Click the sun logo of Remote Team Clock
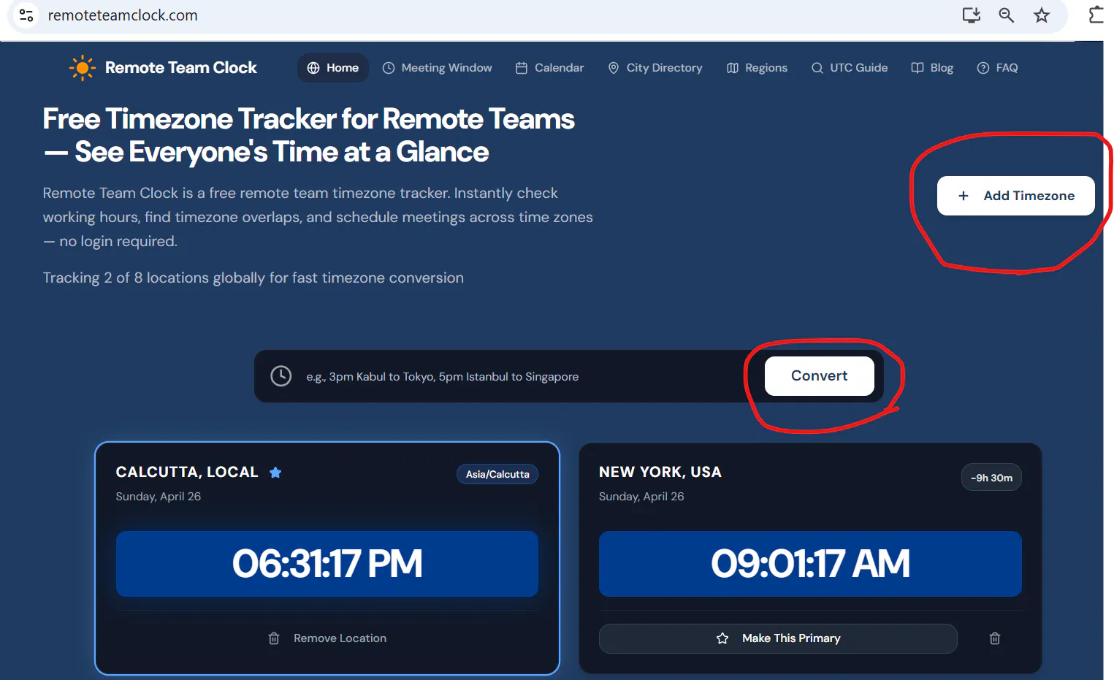Screen dimensions: 1114x680 pos(83,68)
